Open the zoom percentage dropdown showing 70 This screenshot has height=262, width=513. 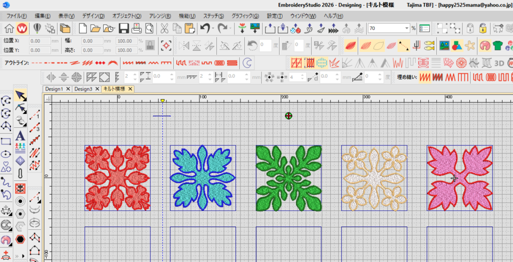pyautogui.click(x=407, y=28)
